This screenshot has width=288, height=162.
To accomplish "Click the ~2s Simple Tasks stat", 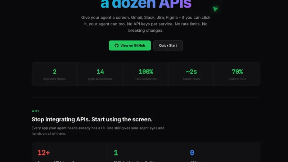I will pyautogui.click(x=191, y=74).
